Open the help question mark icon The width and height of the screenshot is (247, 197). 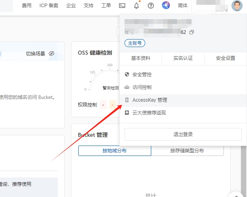tap(151, 6)
